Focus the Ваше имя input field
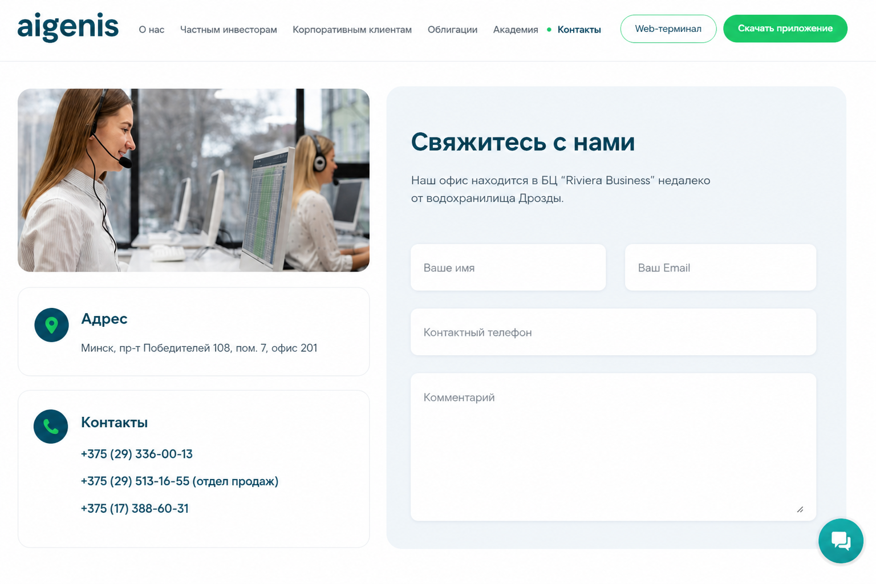 [508, 267]
